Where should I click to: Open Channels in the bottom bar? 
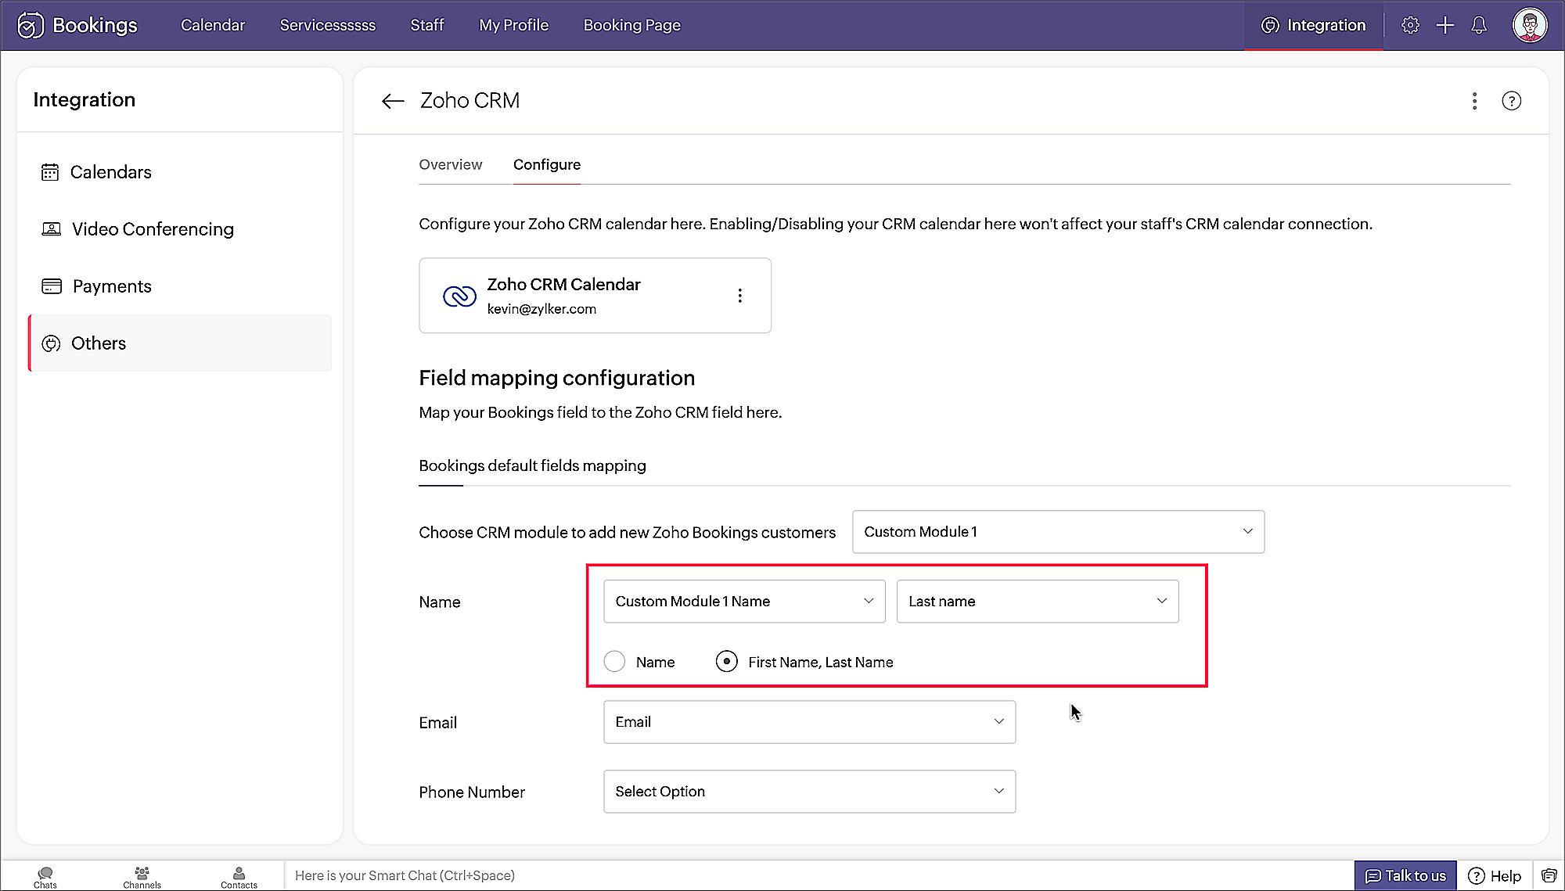(x=142, y=877)
